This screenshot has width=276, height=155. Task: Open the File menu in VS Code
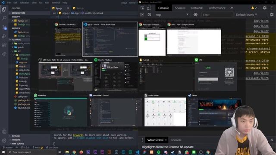[x=9, y=3]
